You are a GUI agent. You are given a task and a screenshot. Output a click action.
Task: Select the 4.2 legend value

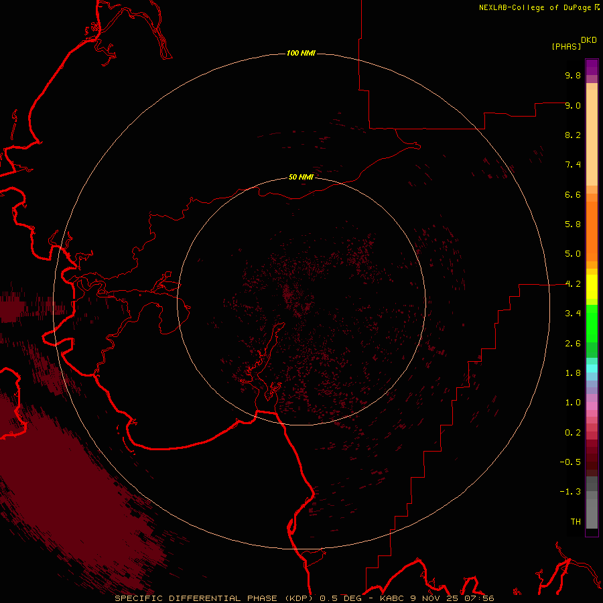point(573,284)
